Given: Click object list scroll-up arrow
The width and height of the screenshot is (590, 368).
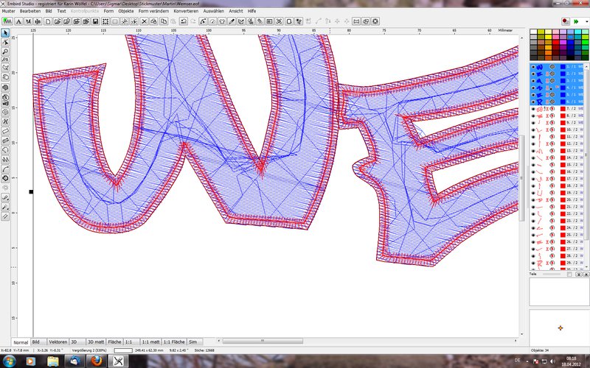Looking at the screenshot, I should (x=587, y=66).
